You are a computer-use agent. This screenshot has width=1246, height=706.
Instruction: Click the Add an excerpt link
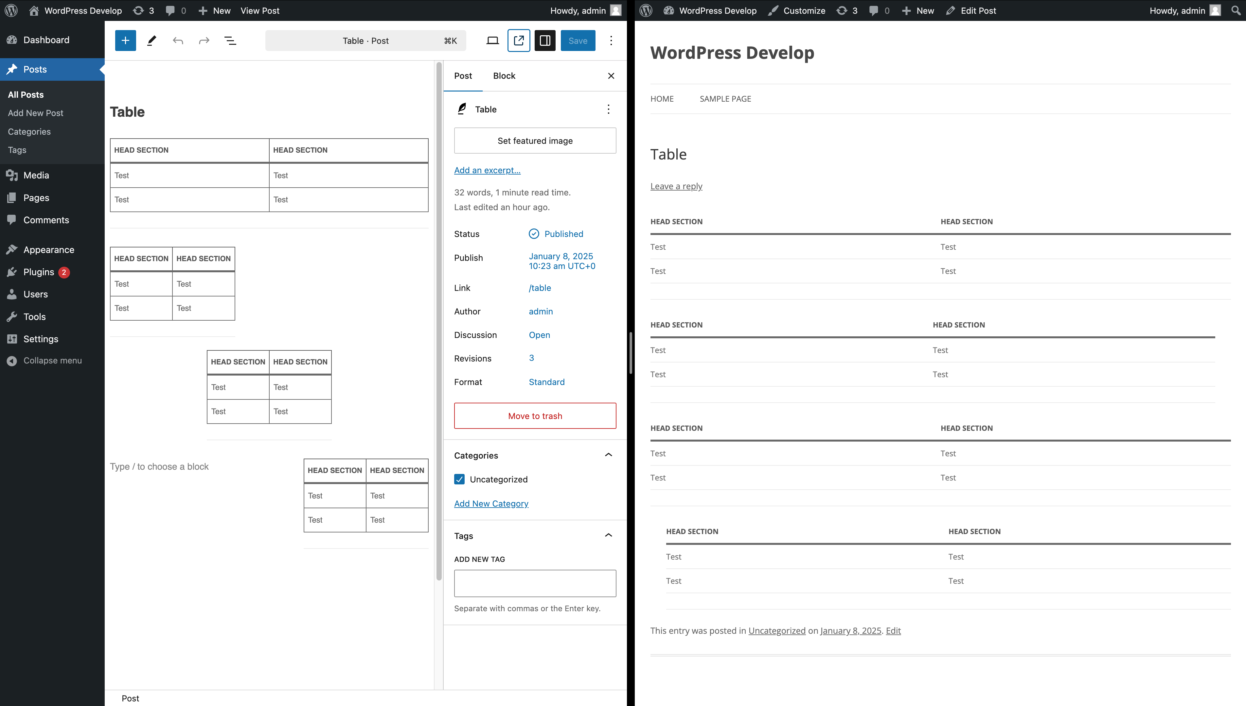[x=487, y=170]
